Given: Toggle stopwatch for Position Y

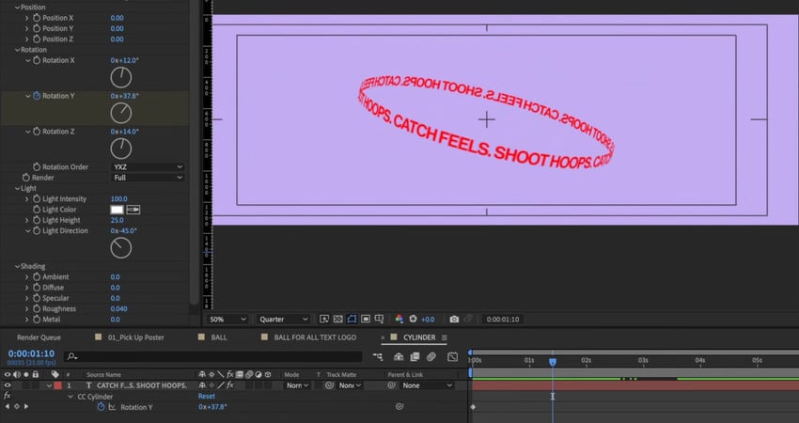Looking at the screenshot, I should (37, 28).
